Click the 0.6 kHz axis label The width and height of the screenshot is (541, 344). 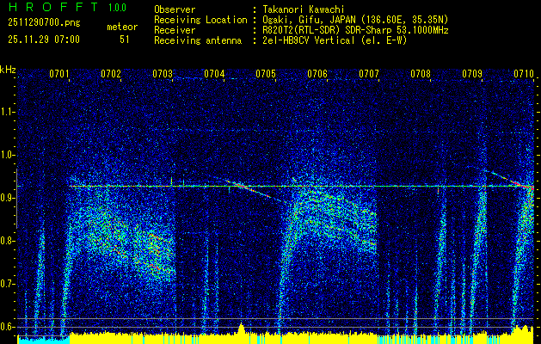7,327
